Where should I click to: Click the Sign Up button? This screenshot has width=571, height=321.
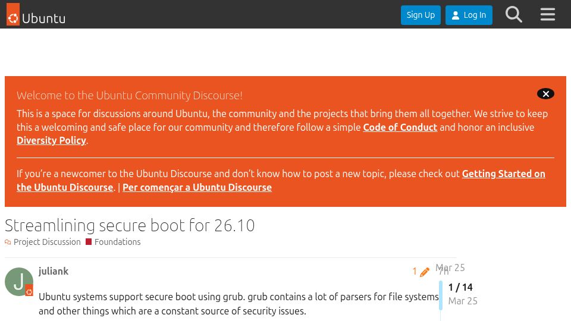pyautogui.click(x=421, y=15)
